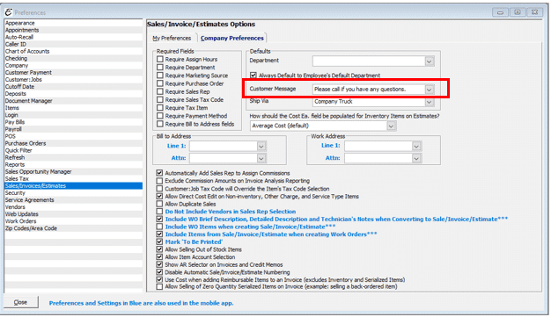Viewport: 551px width, 317px height.
Task: Click the Preferences window app icon
Action: point(9,12)
